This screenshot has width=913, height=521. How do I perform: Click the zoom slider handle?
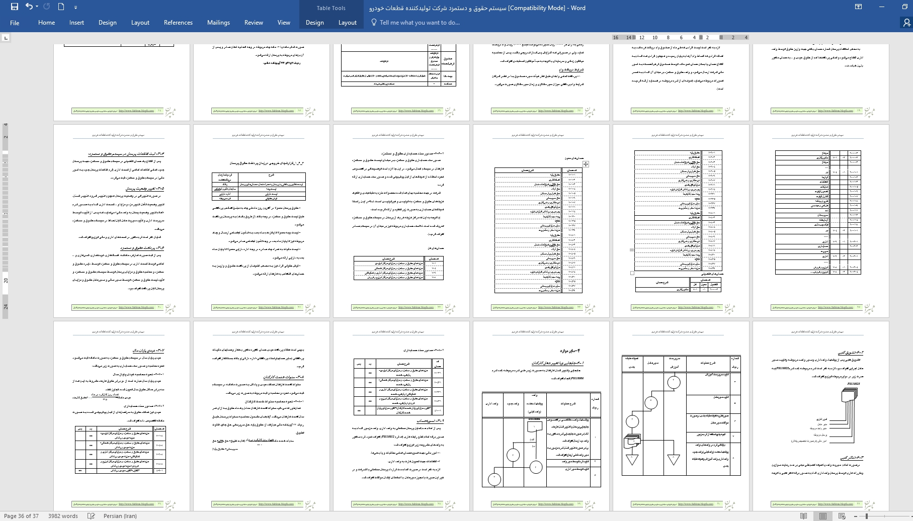click(x=867, y=516)
